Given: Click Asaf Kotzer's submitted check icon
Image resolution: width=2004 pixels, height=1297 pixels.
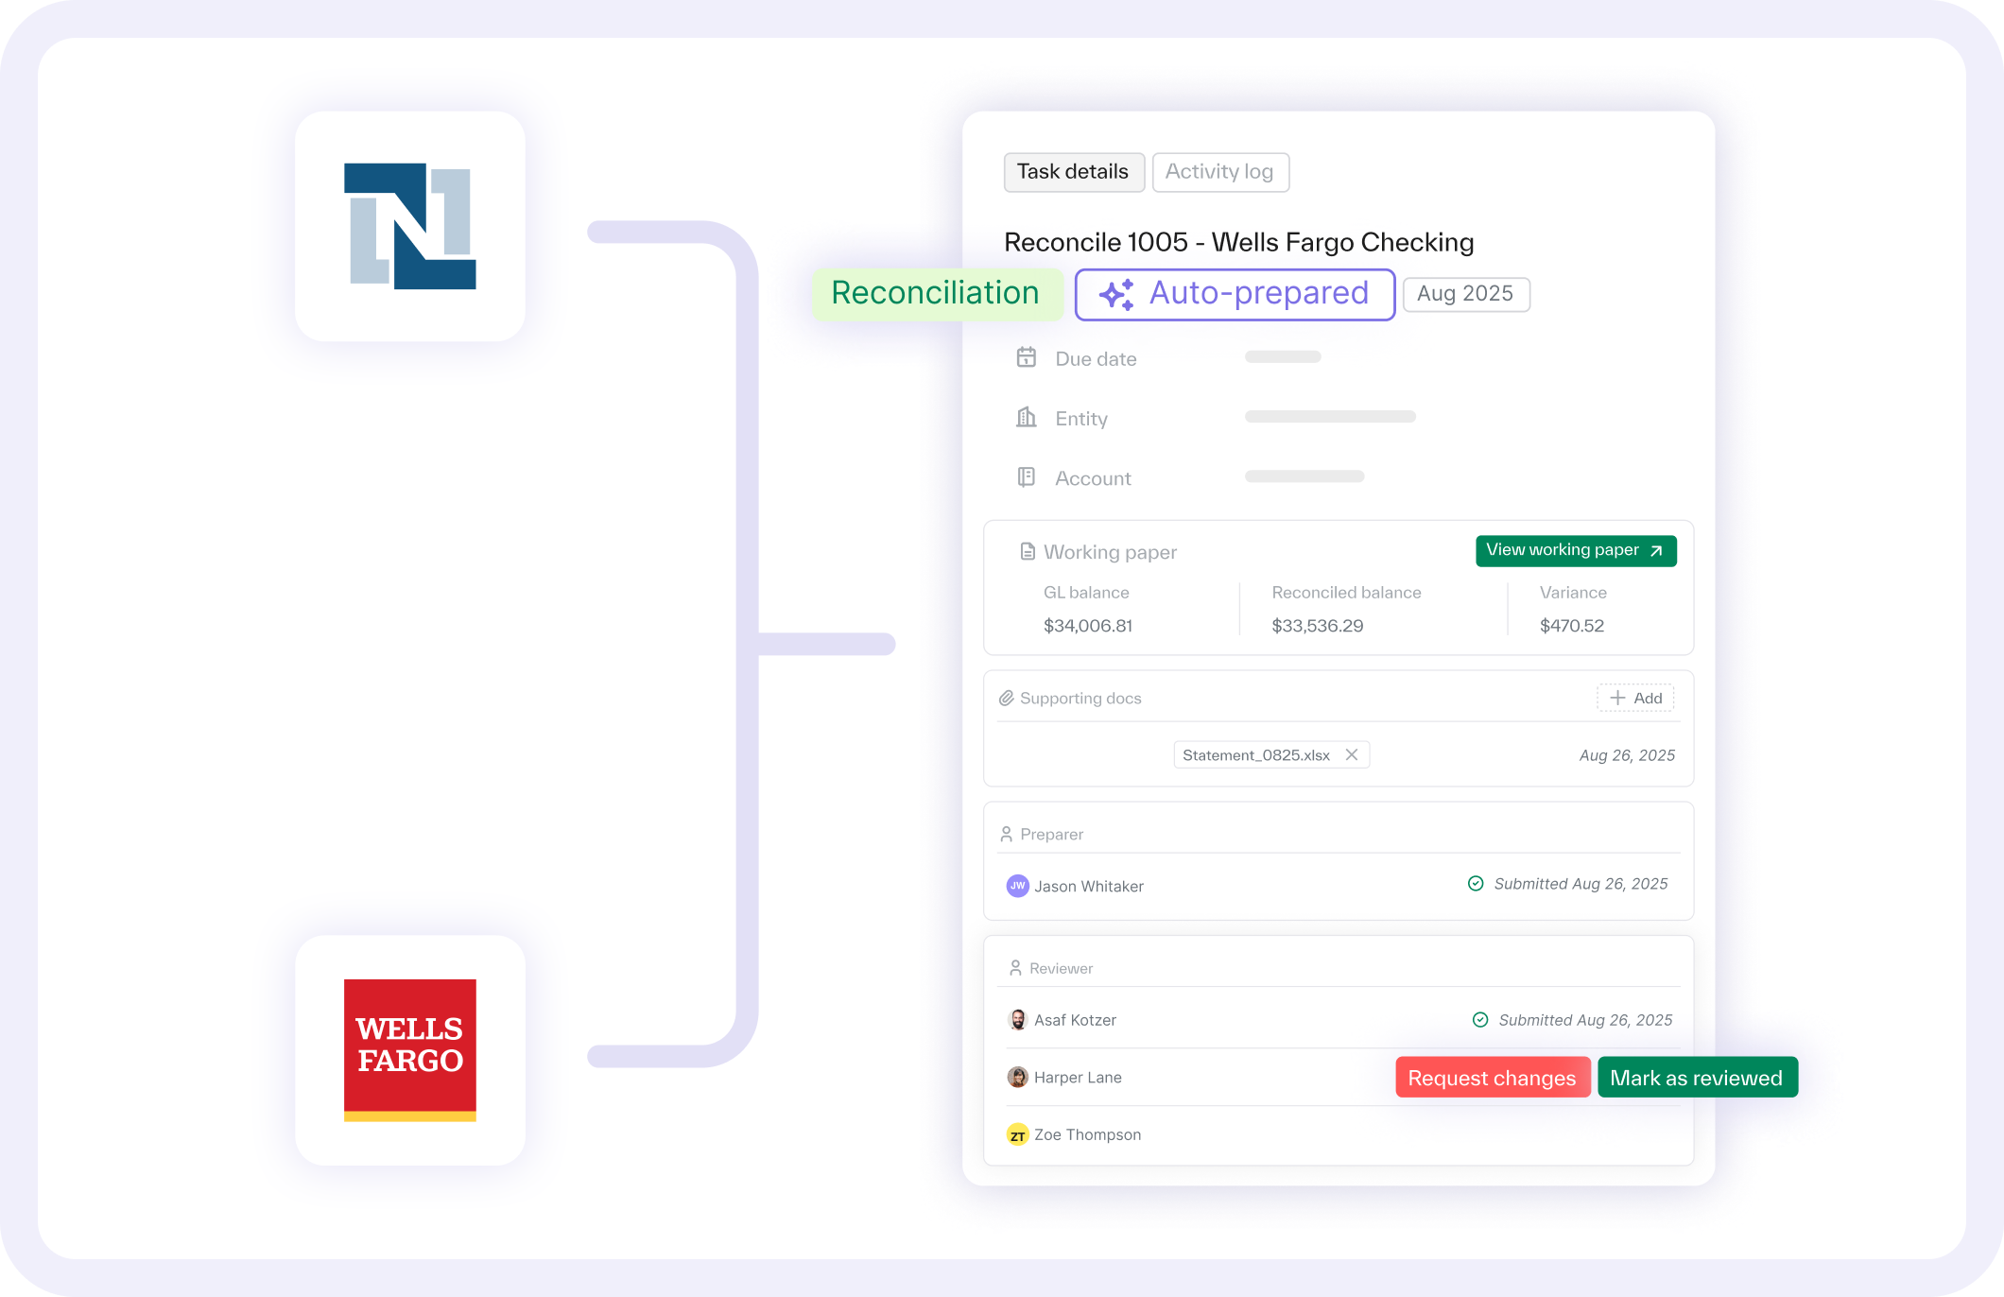Looking at the screenshot, I should tap(1480, 1020).
